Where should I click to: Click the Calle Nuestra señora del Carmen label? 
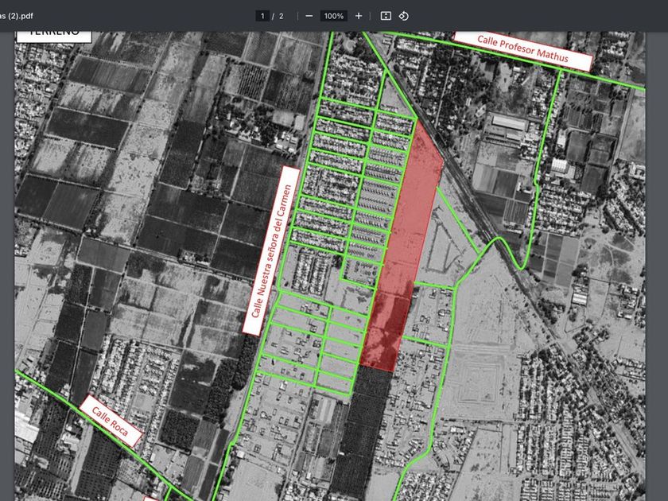tap(272, 250)
